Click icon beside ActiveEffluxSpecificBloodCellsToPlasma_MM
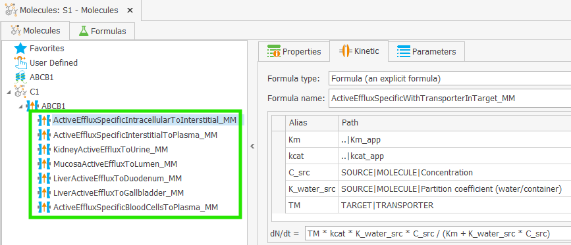The width and height of the screenshot is (571, 245). click(44, 208)
